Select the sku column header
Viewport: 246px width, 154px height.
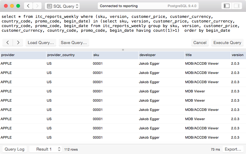click(x=115, y=55)
